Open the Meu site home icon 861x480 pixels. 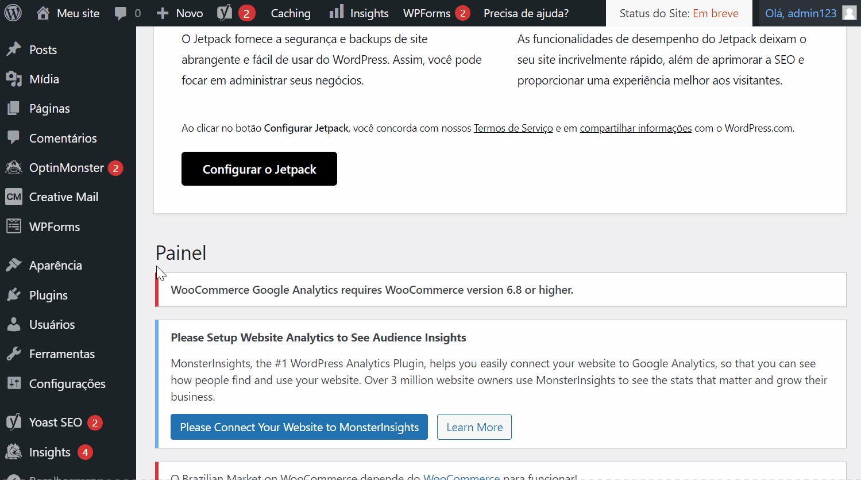pos(43,13)
